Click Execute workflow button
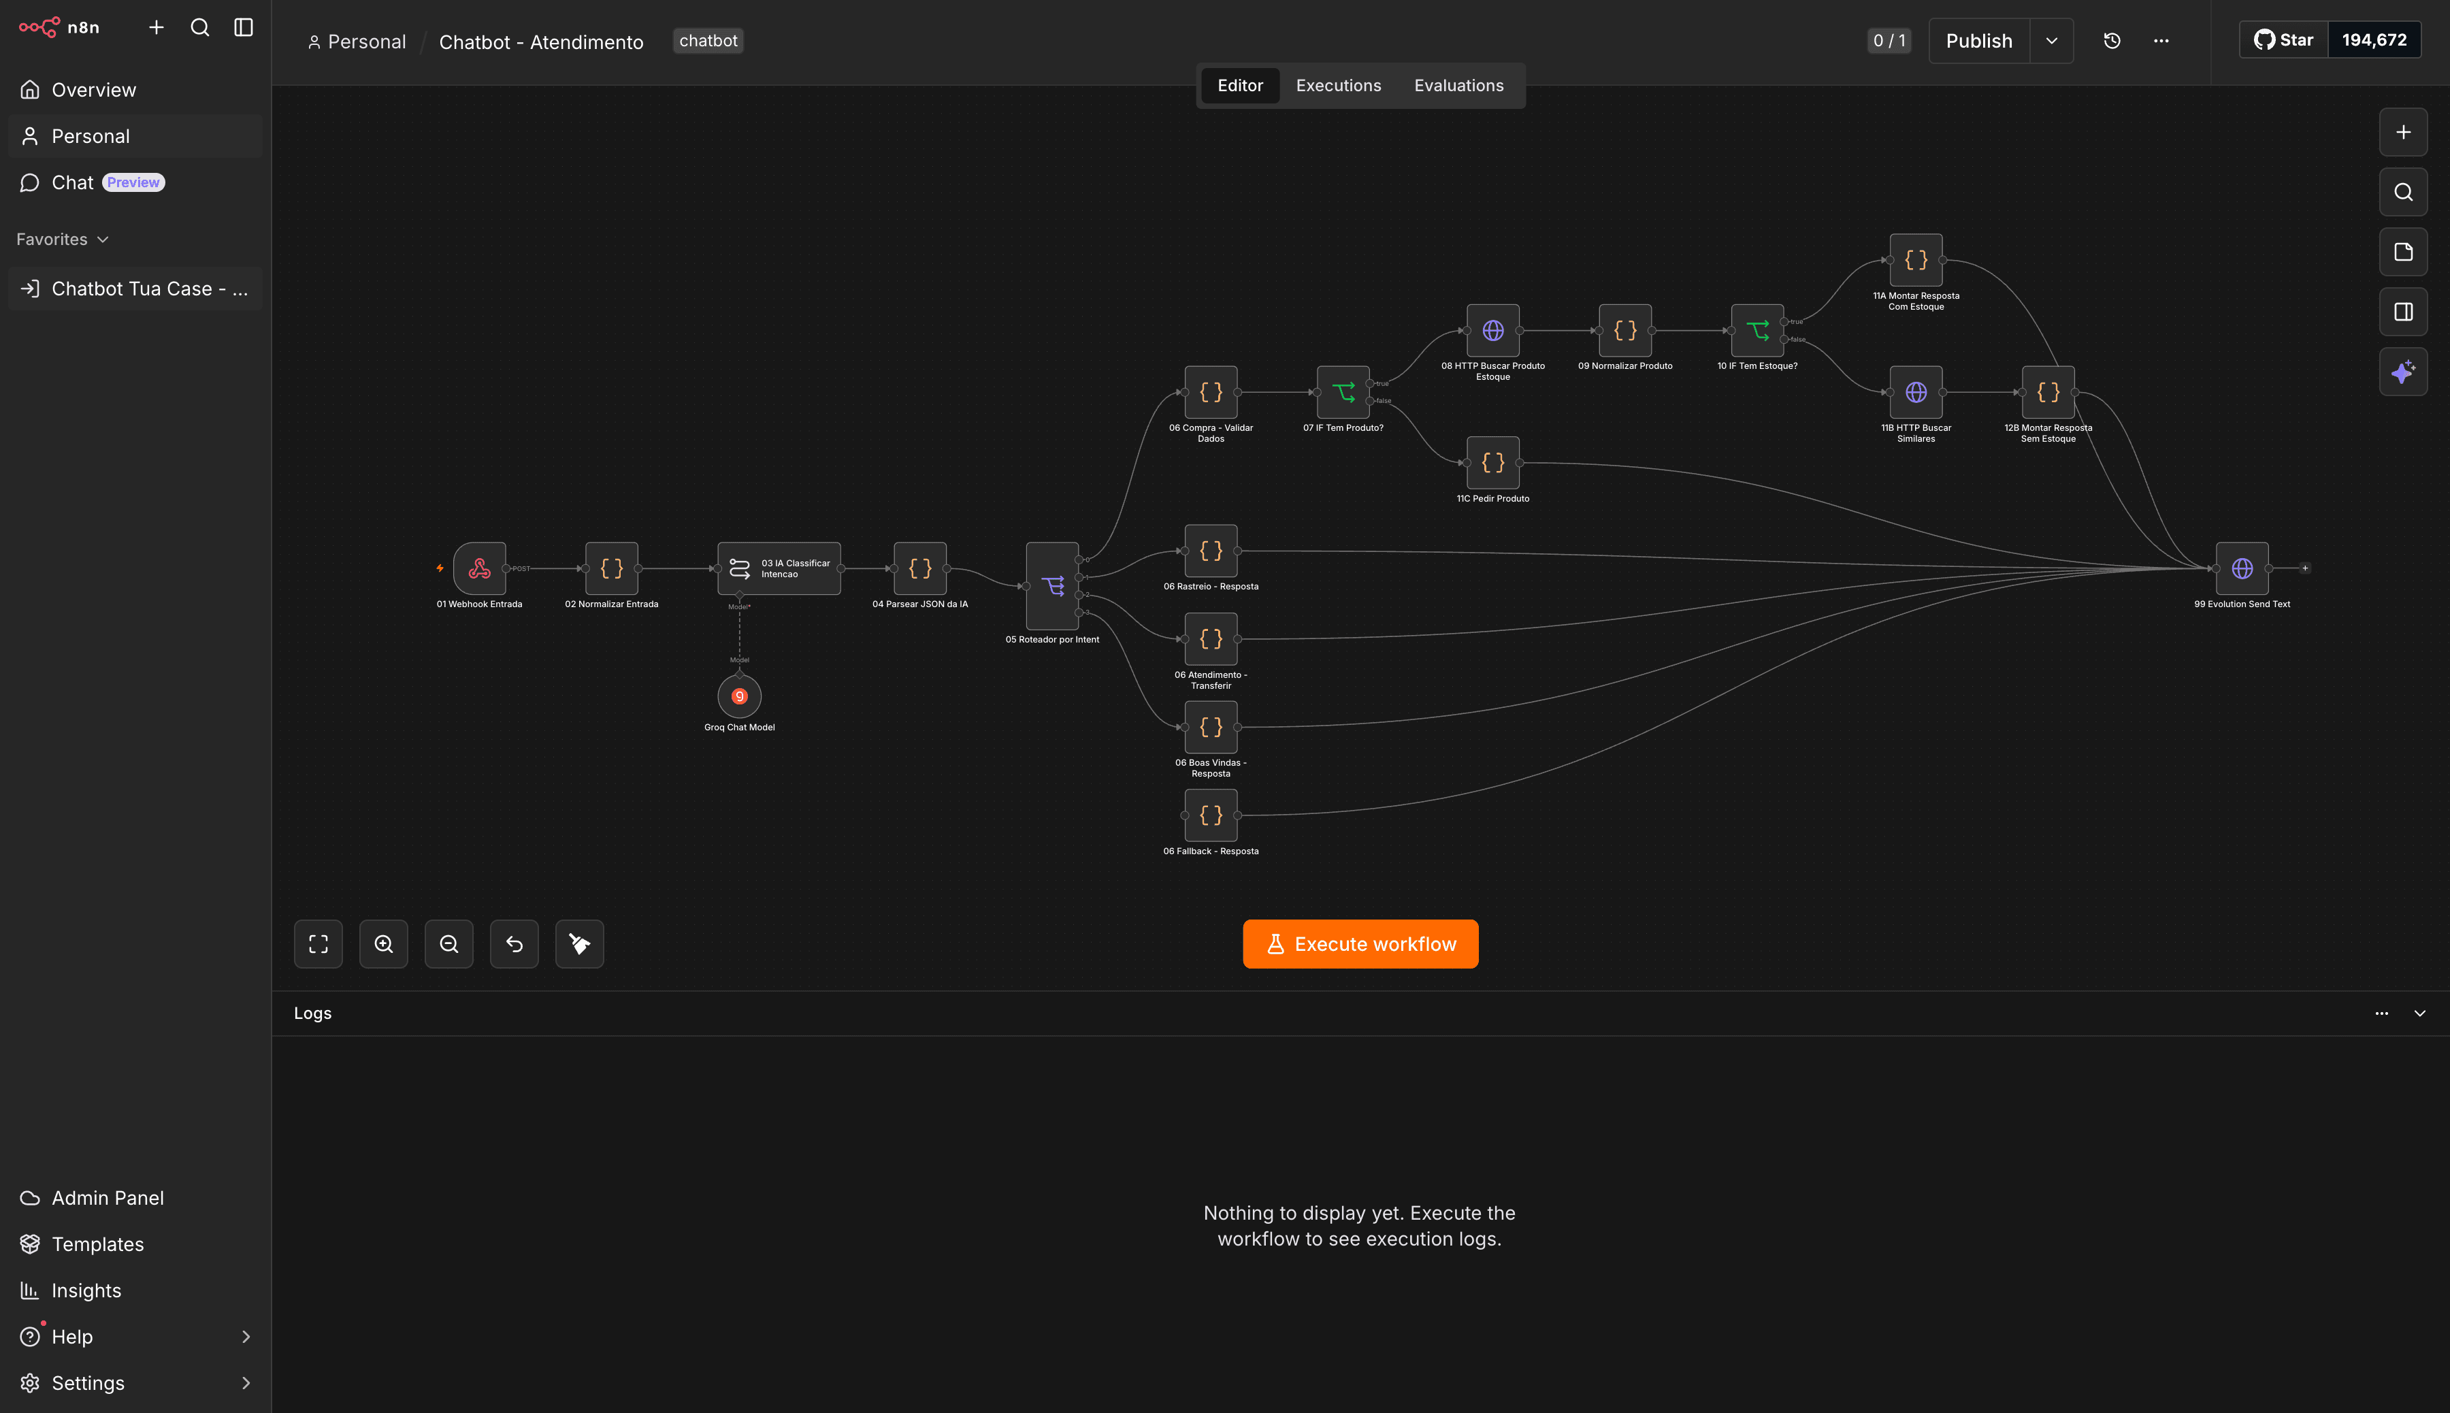This screenshot has width=2450, height=1413. (x=1360, y=944)
